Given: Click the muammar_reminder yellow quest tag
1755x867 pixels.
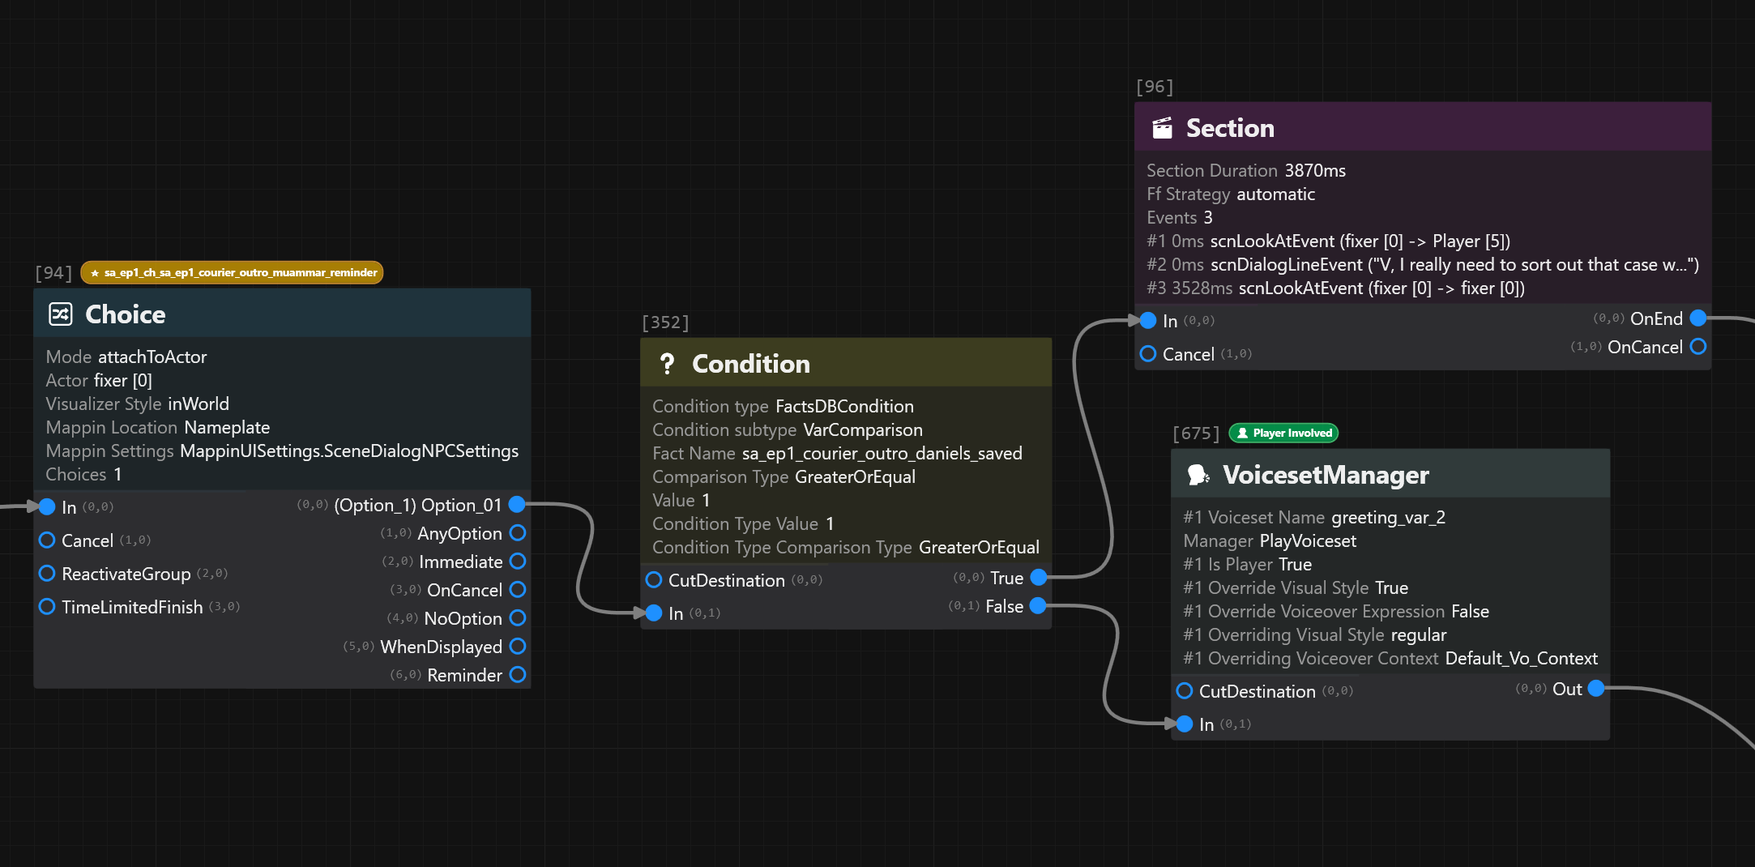Looking at the screenshot, I should click(232, 273).
